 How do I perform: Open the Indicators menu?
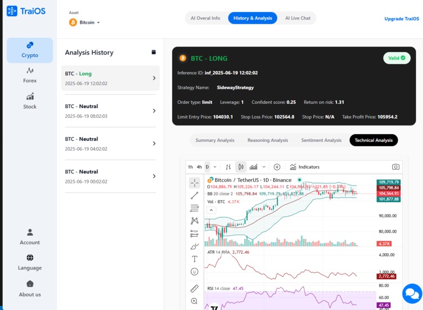pyautogui.click(x=305, y=167)
